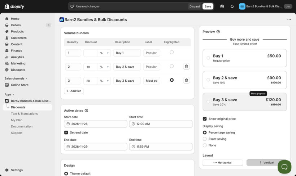296x176 pixels.
Task: Click the Add tier button
Action: point(74,91)
